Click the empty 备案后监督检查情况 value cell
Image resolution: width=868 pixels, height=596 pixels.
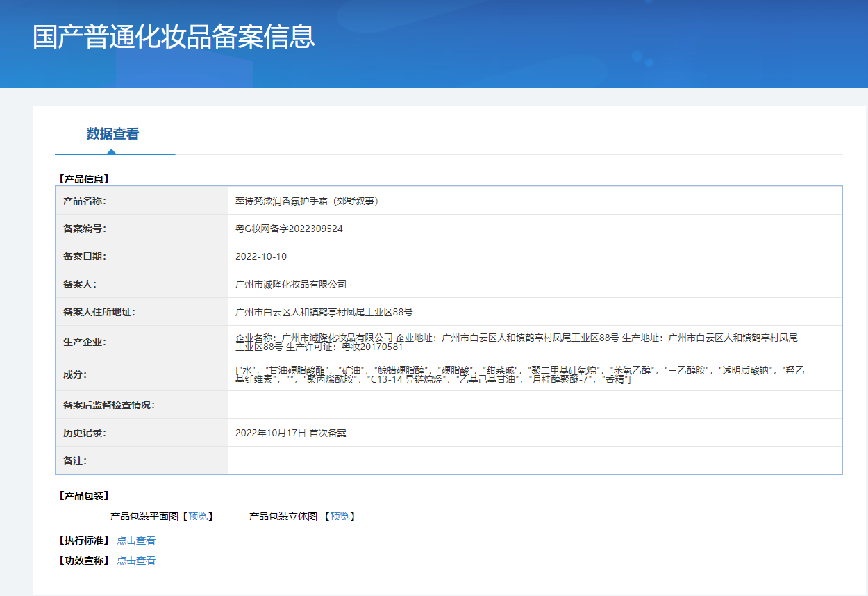point(535,405)
